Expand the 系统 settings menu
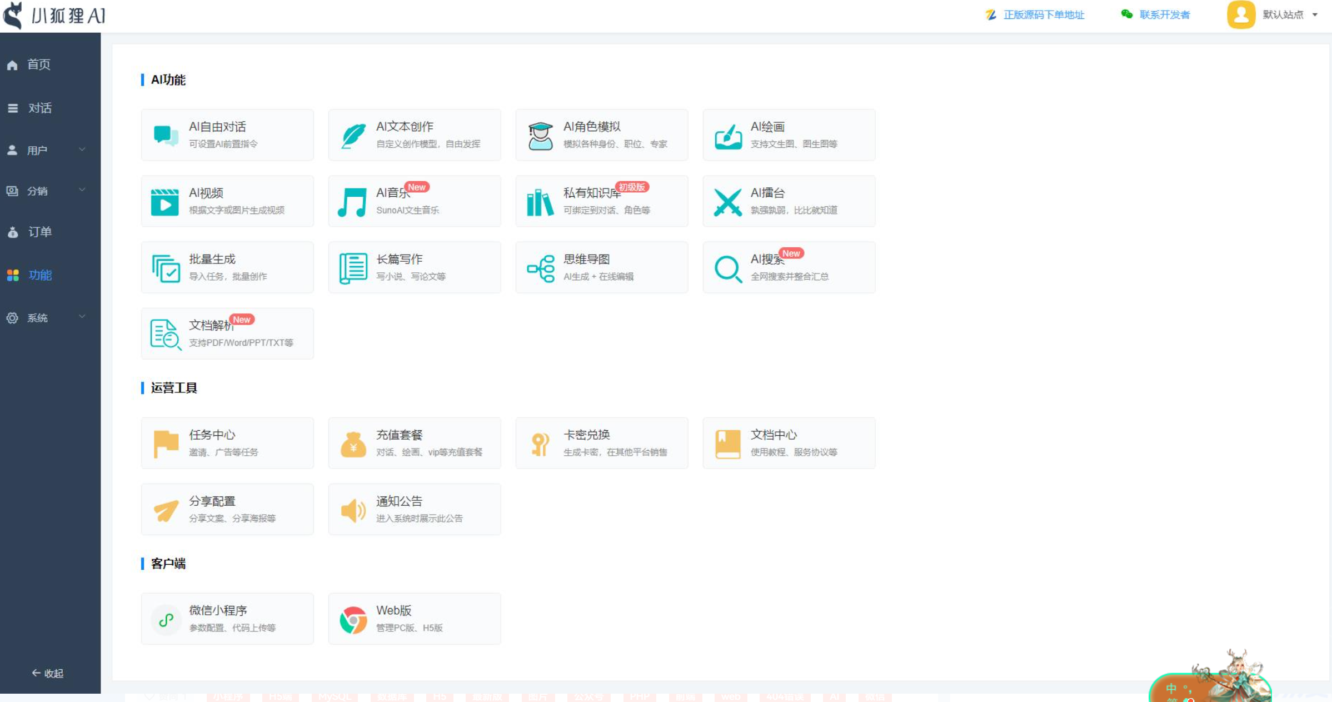The width and height of the screenshot is (1332, 702). 47,317
